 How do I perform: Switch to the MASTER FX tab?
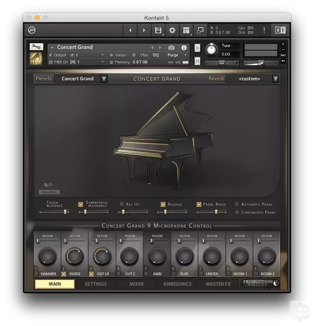218,284
